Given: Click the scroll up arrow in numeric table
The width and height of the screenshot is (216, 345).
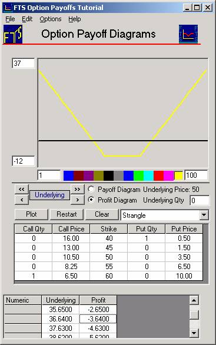Looking at the screenshot, I should coord(194,300).
